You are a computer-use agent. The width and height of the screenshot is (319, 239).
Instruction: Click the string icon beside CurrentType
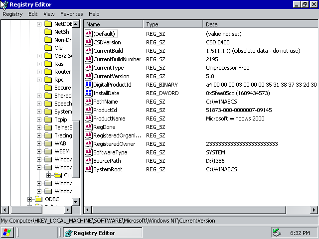[89, 68]
